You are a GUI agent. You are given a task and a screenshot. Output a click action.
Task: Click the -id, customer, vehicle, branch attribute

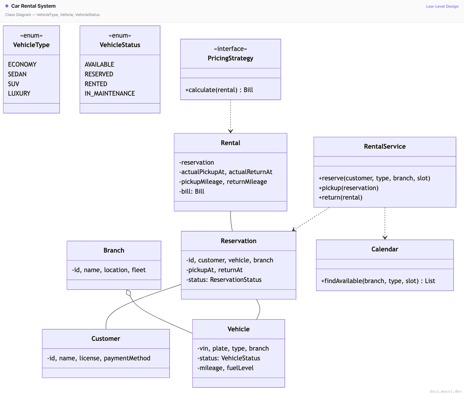point(230,260)
